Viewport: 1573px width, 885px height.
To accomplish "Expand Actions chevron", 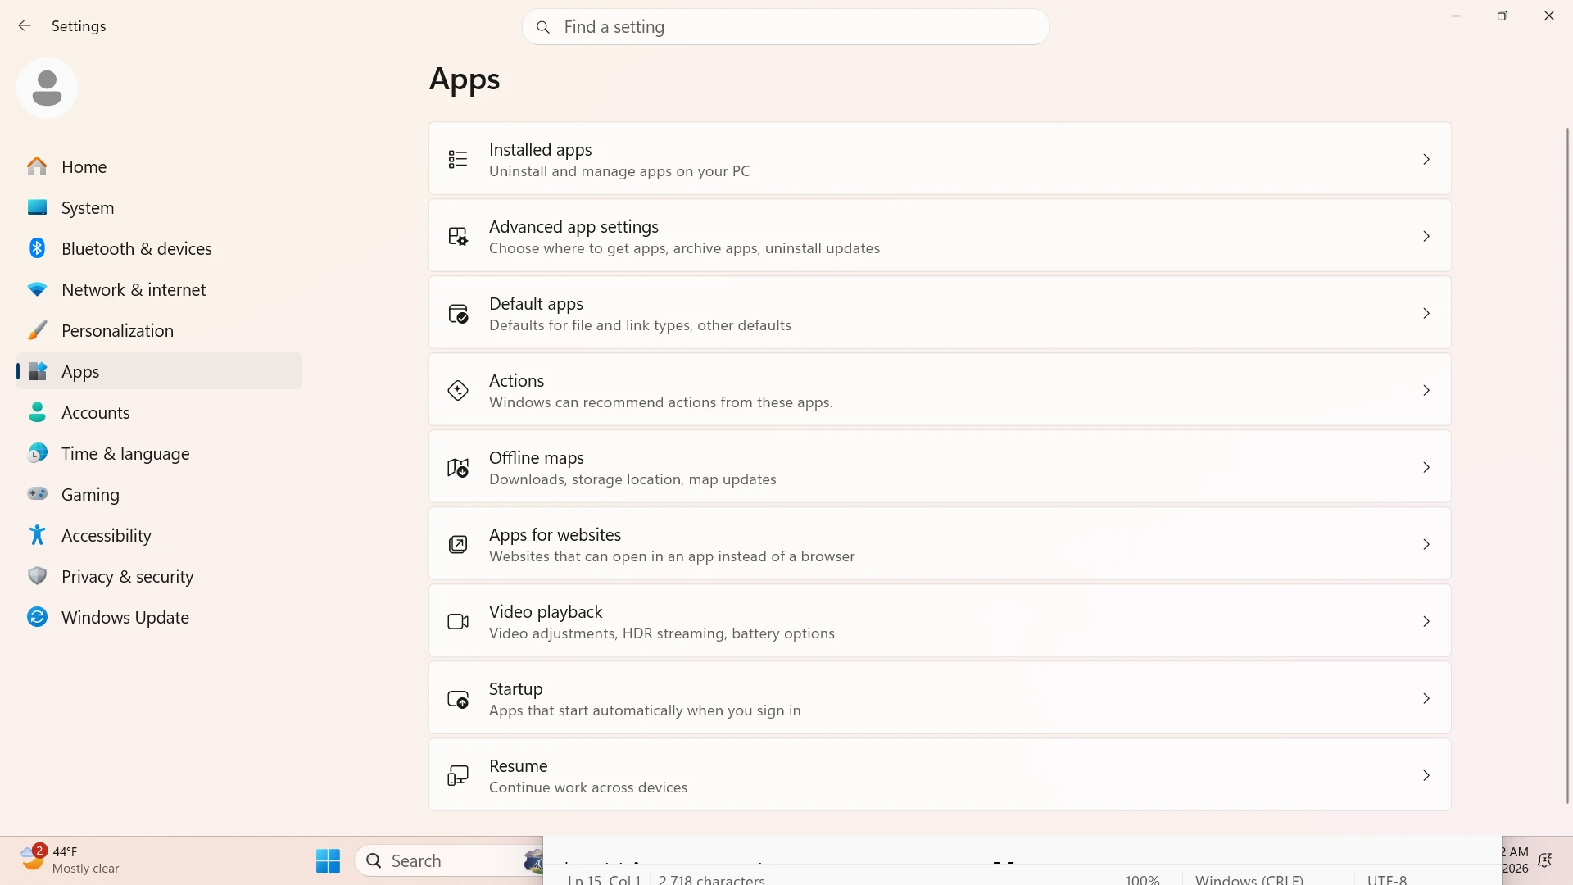I will (x=1426, y=390).
